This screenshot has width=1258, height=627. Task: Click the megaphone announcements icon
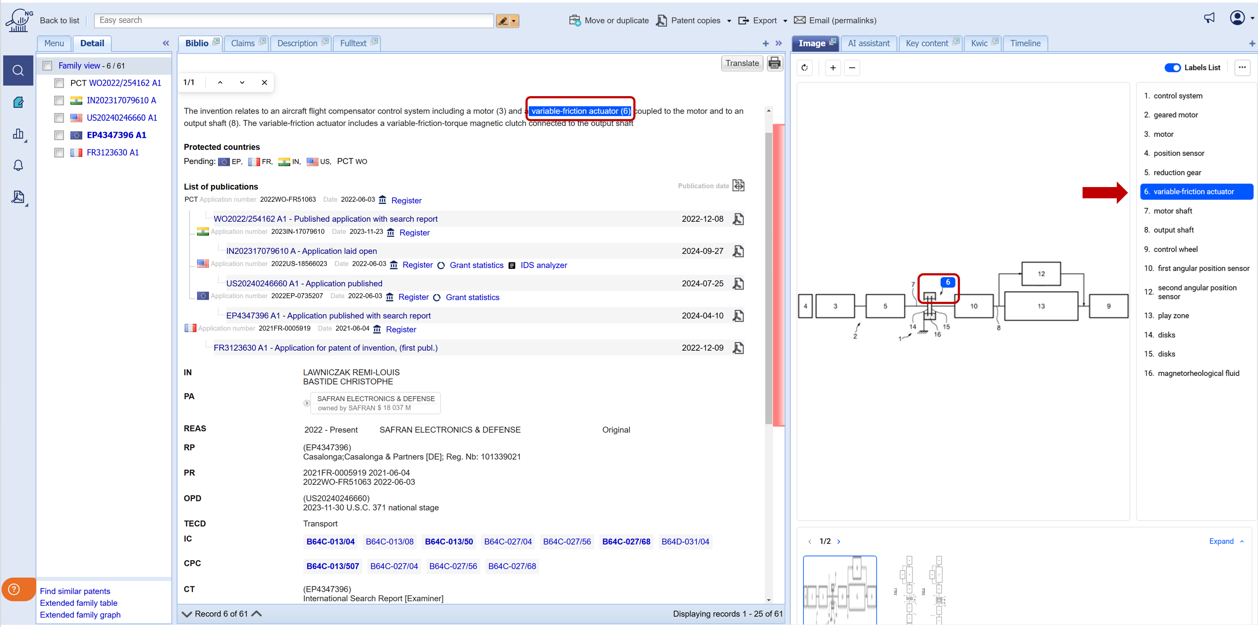(1209, 19)
